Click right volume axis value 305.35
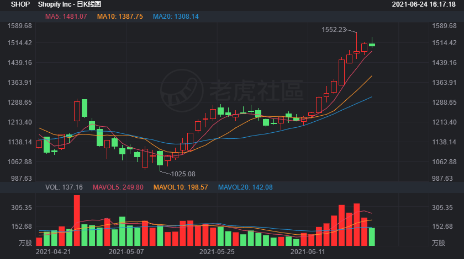The height and width of the screenshot is (259, 464). pos(442,208)
